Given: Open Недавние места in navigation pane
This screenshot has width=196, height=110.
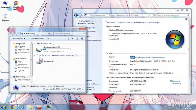Looking at the screenshot, I should (x=23, y=50).
